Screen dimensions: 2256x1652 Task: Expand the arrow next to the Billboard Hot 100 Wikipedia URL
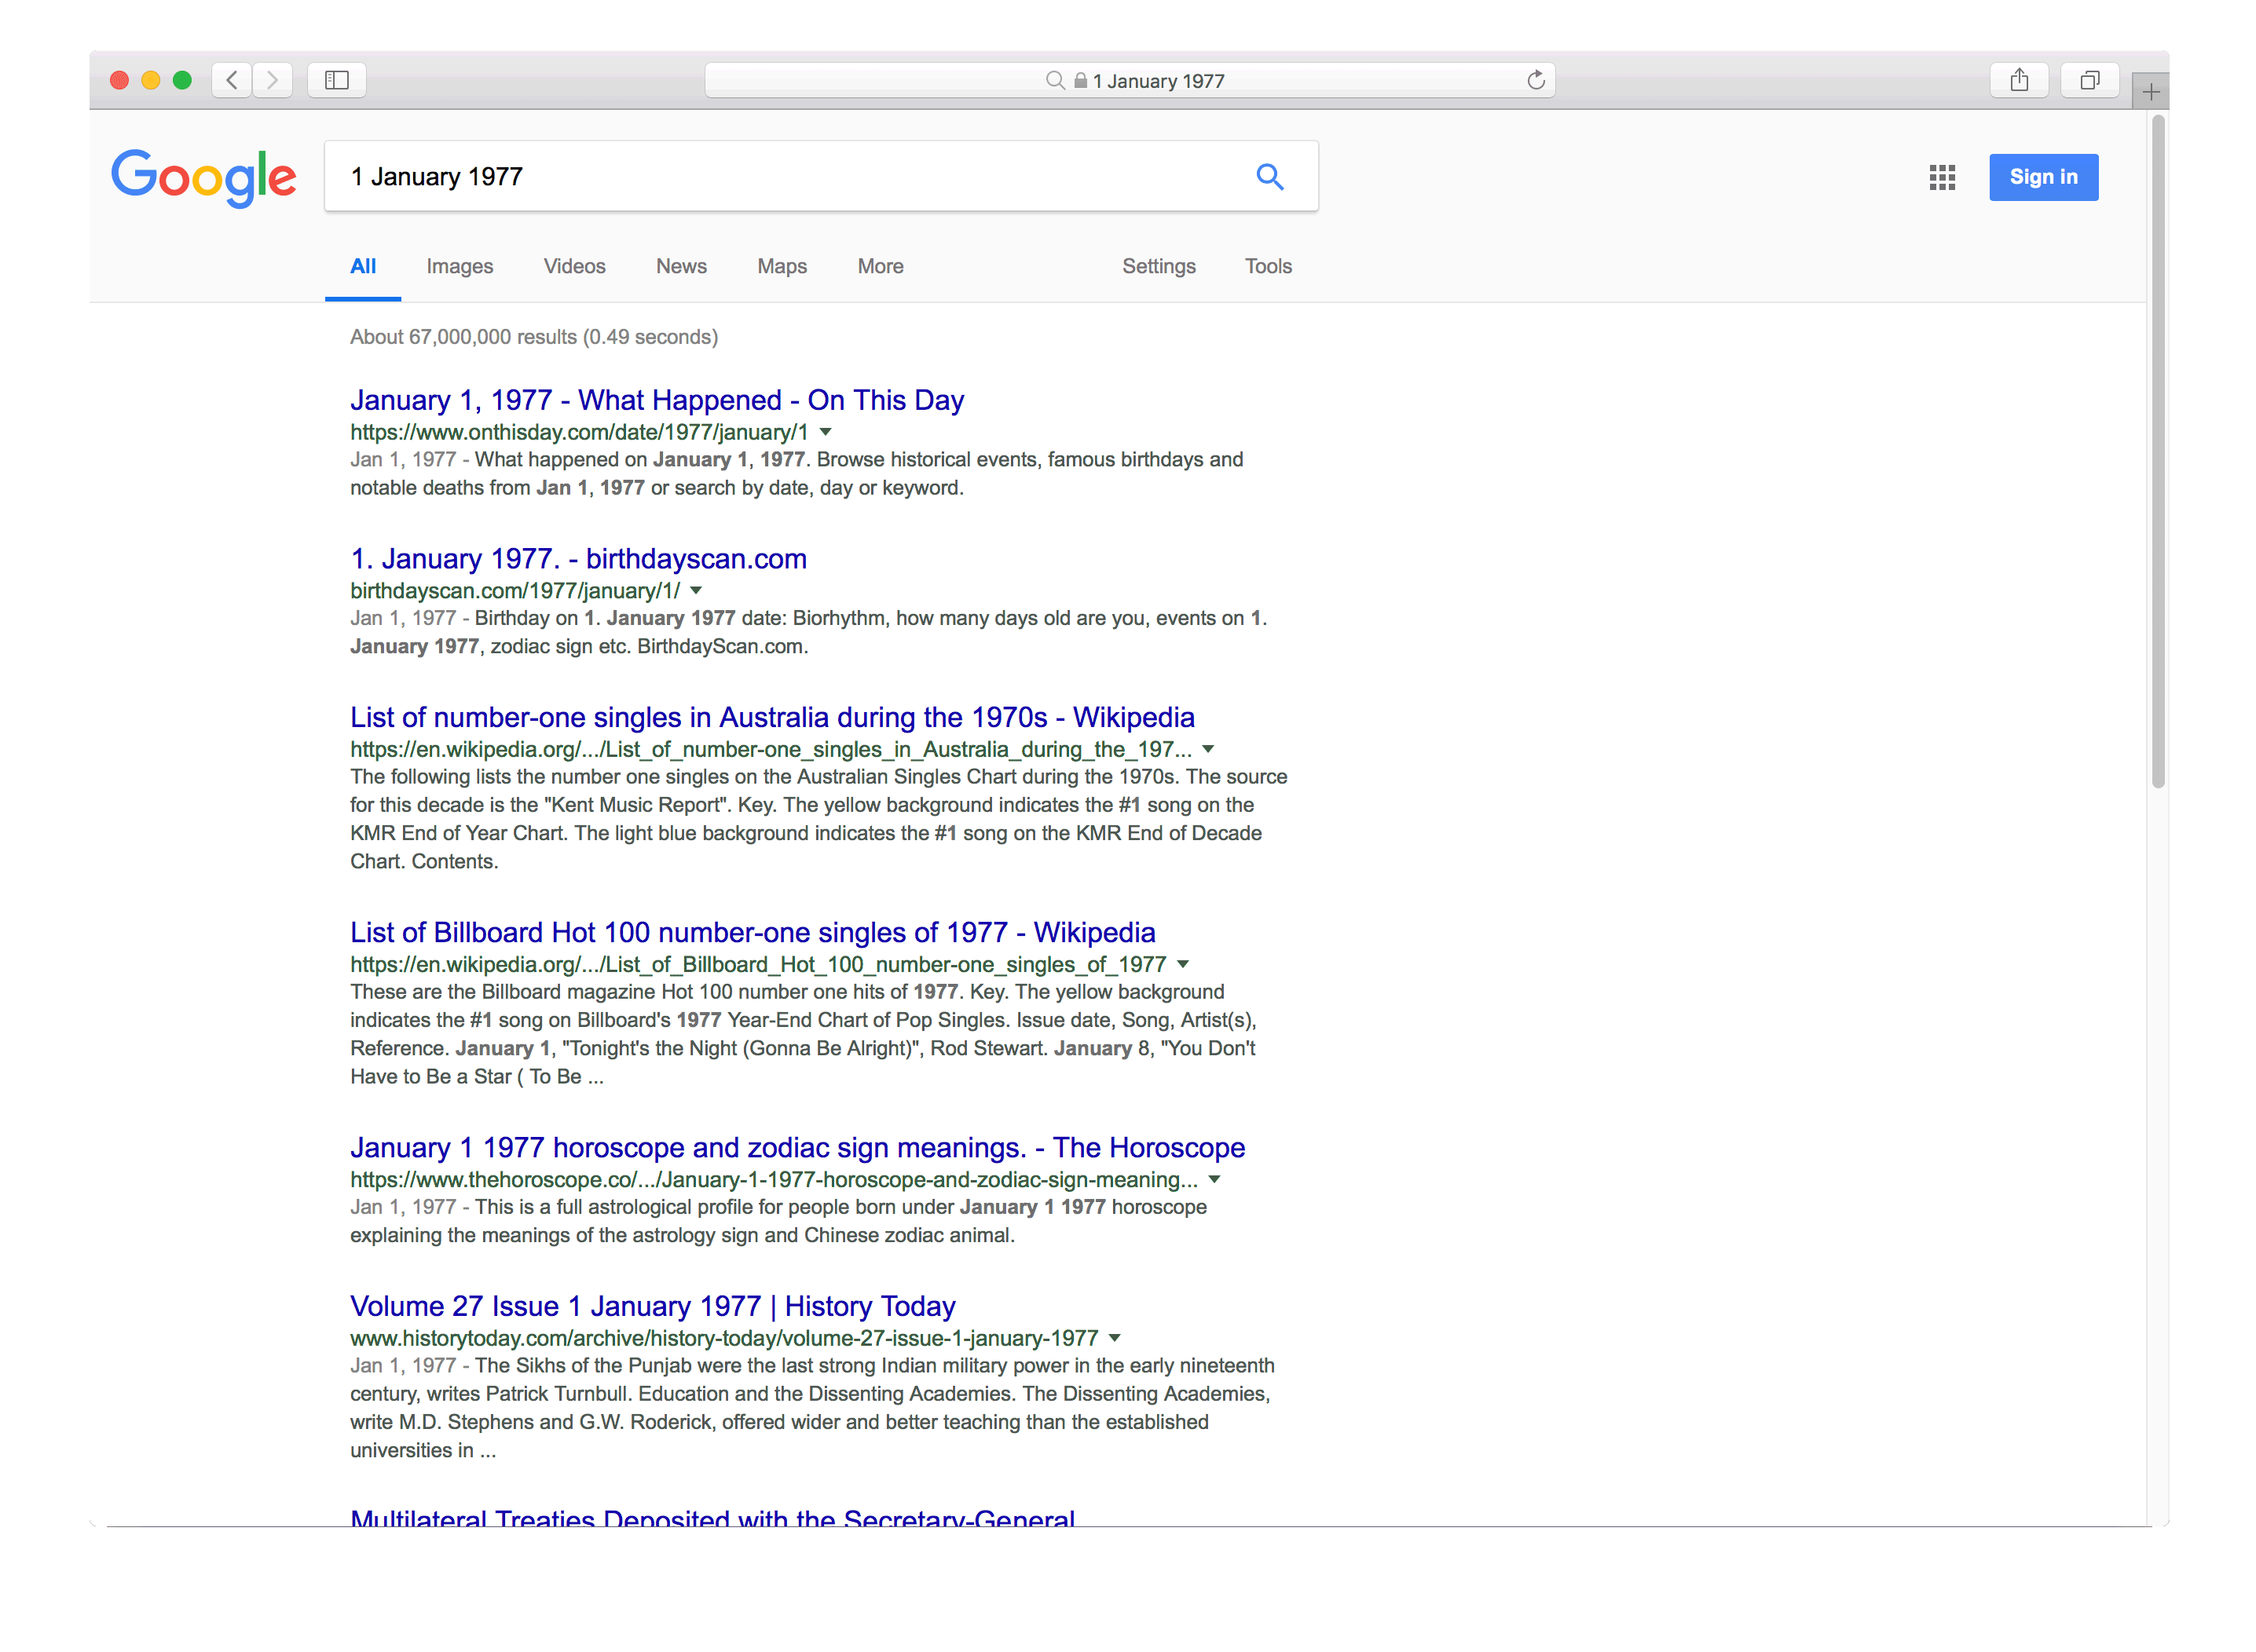click(1182, 964)
